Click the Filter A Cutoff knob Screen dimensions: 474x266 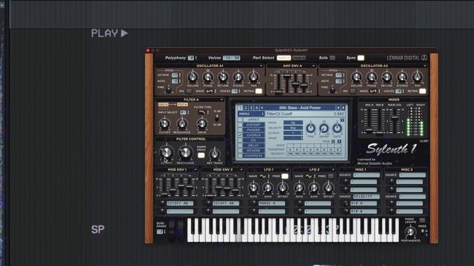[x=164, y=123]
